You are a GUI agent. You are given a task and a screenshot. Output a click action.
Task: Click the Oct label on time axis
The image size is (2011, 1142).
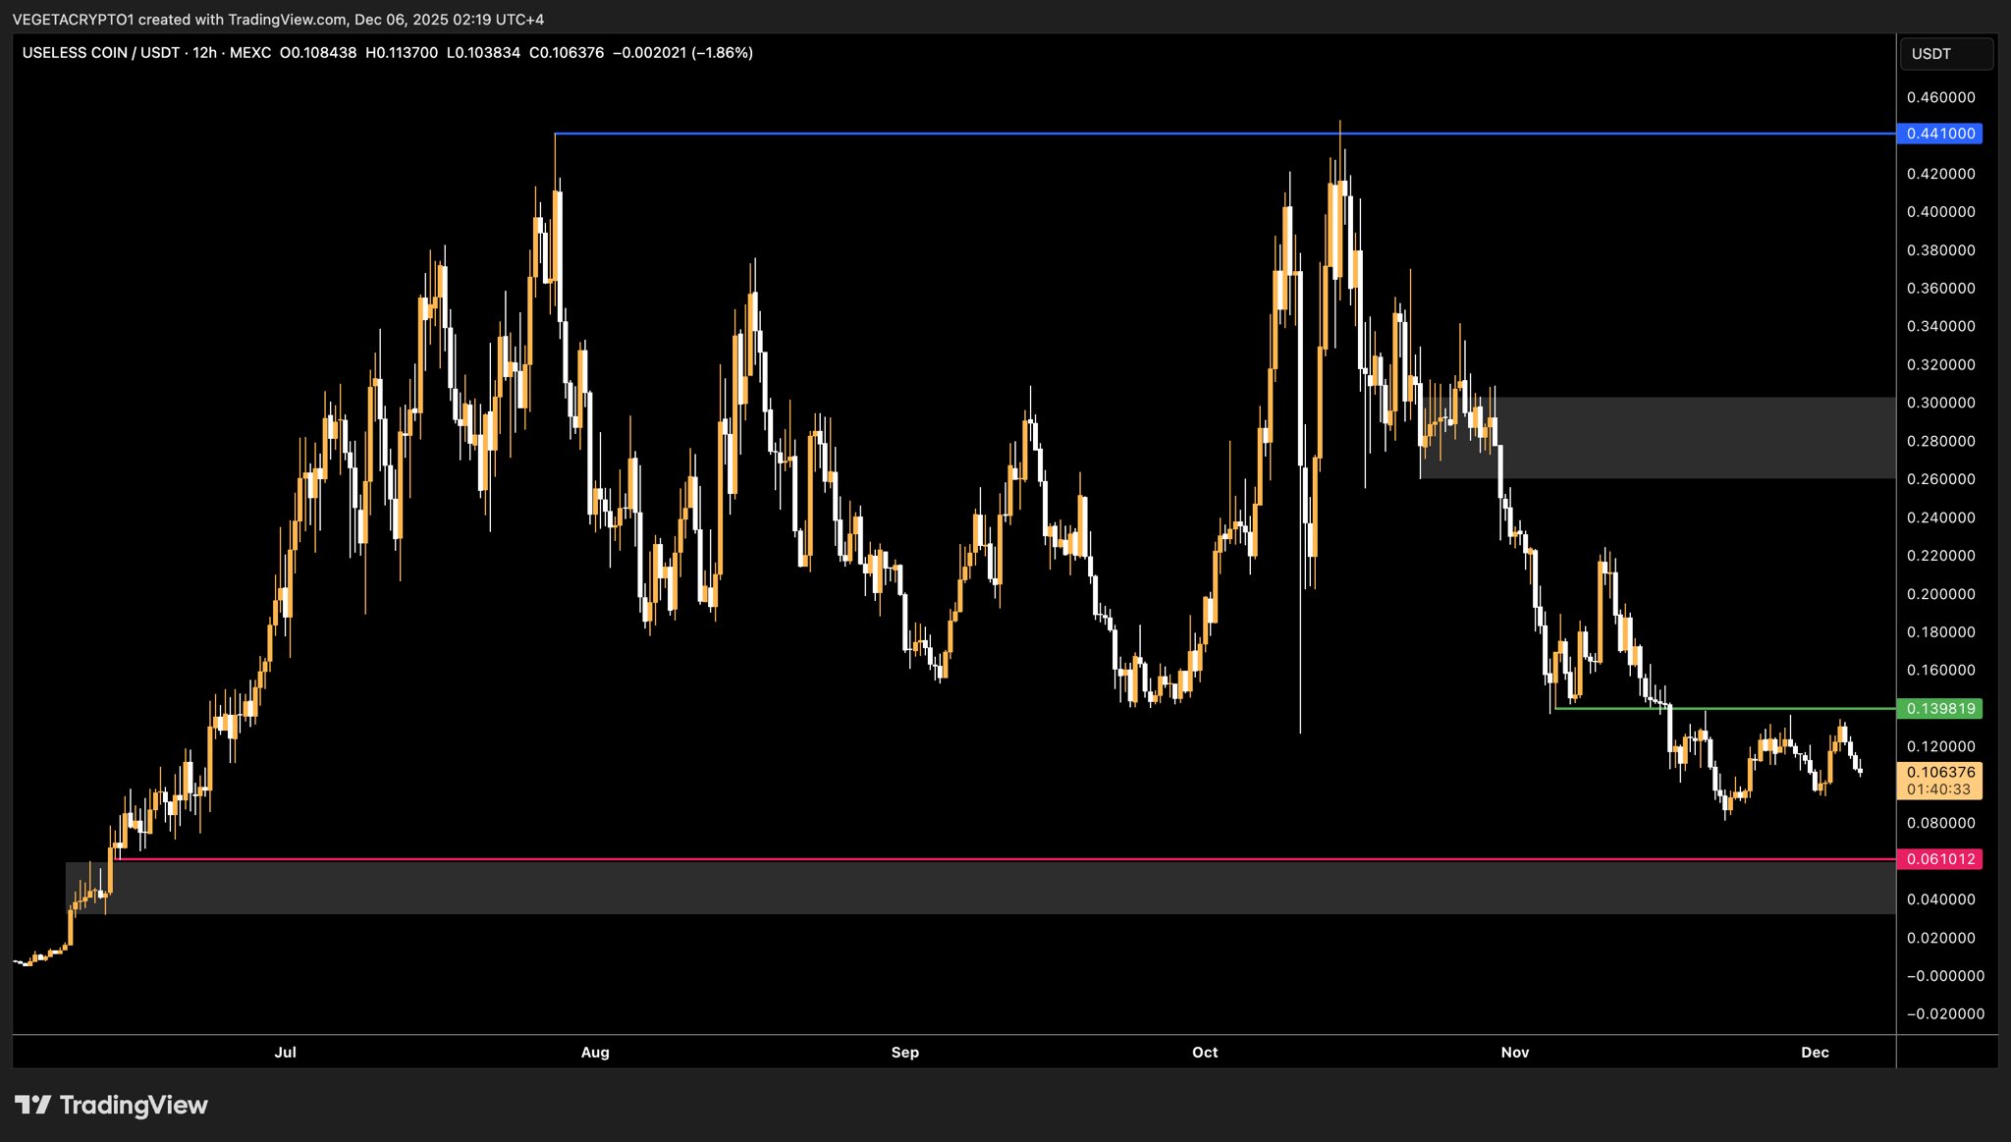click(x=1205, y=1053)
